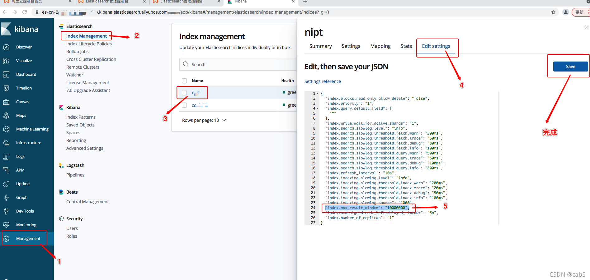The height and width of the screenshot is (280, 590).
Task: Switch to the Summary tab
Action: point(320,46)
